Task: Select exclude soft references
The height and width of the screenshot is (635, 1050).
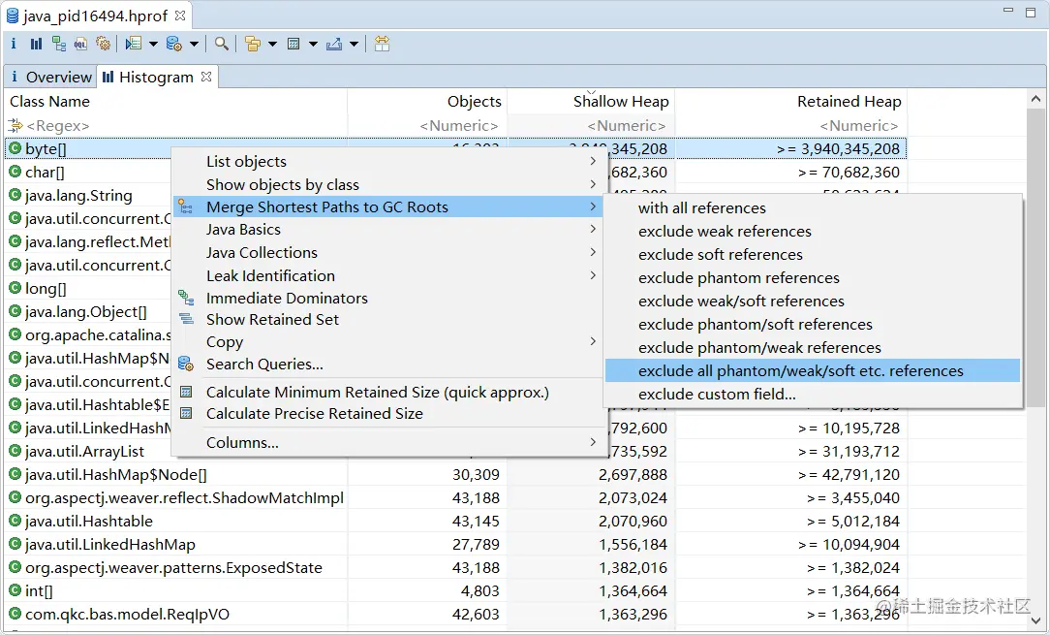Action: (813, 255)
